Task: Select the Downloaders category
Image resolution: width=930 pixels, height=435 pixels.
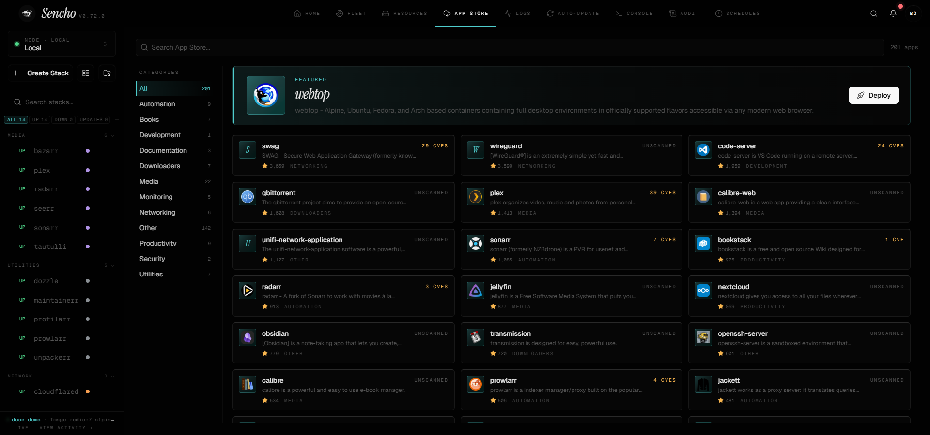Action: (175, 166)
